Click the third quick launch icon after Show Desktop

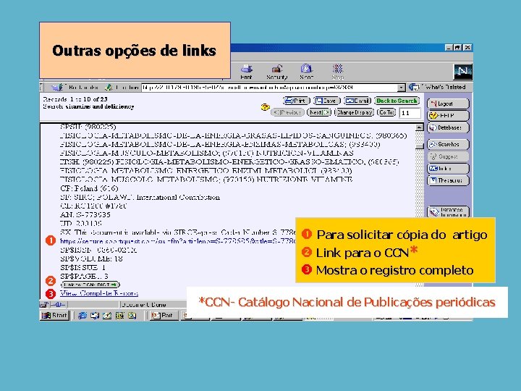(x=107, y=316)
